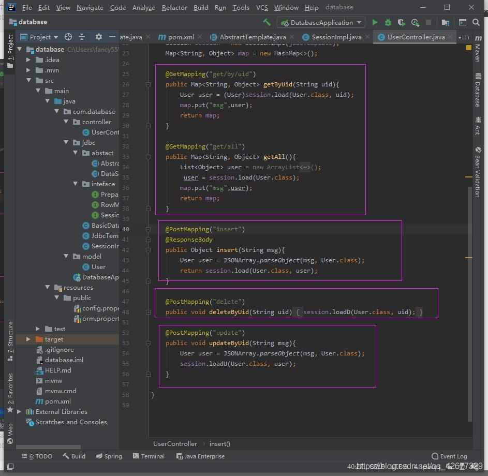Image resolution: width=488 pixels, height=476 pixels.
Task: Open Project panel gear settings
Action: [98, 37]
